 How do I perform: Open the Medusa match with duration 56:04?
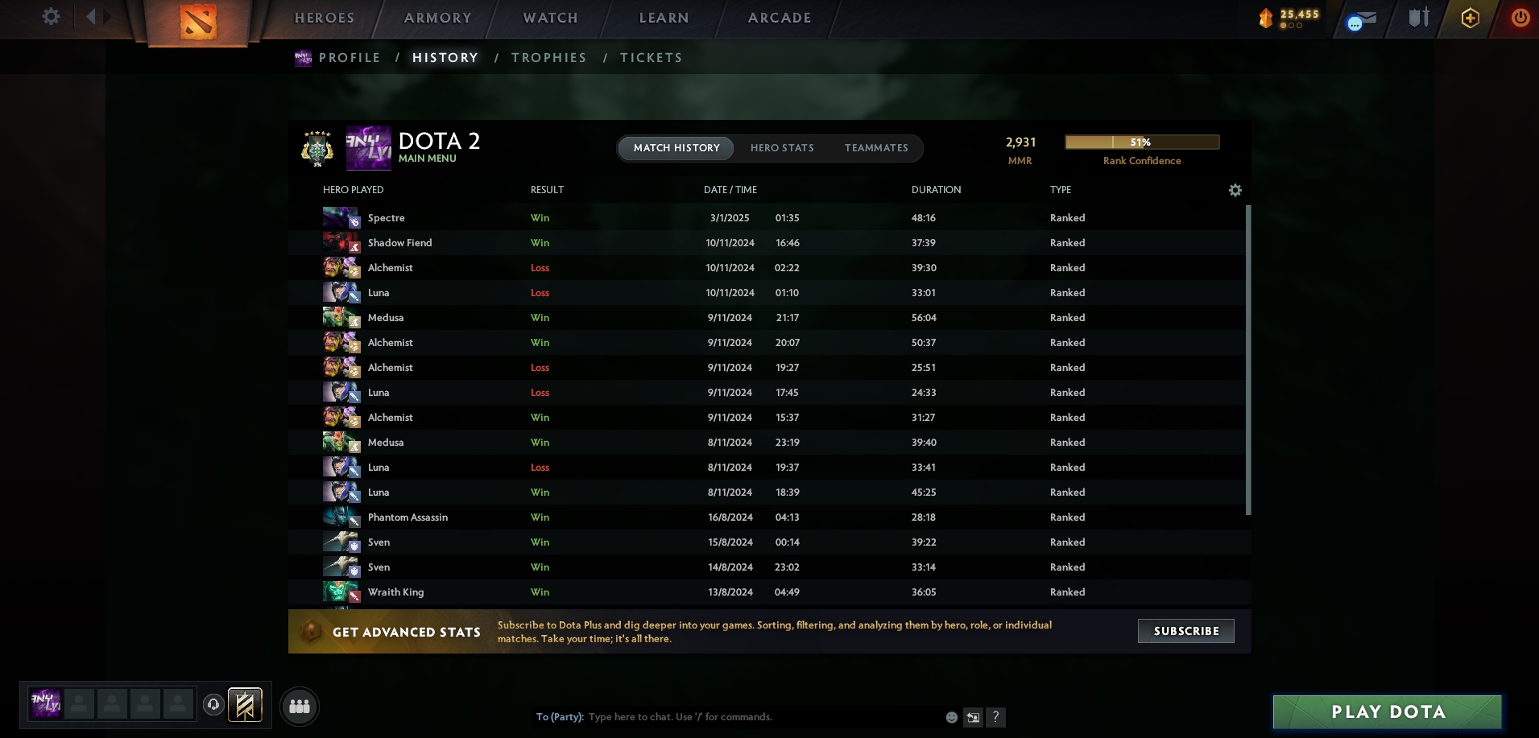767,317
